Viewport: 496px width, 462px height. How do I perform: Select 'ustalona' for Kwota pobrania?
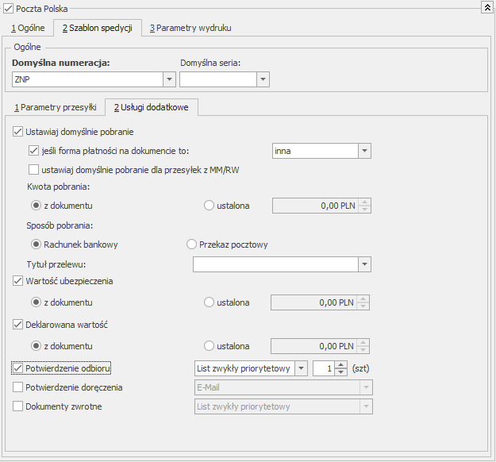209,206
